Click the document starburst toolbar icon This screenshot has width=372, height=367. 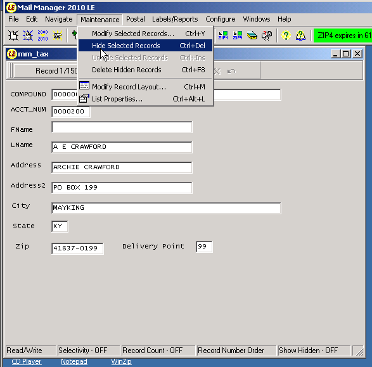28,35
